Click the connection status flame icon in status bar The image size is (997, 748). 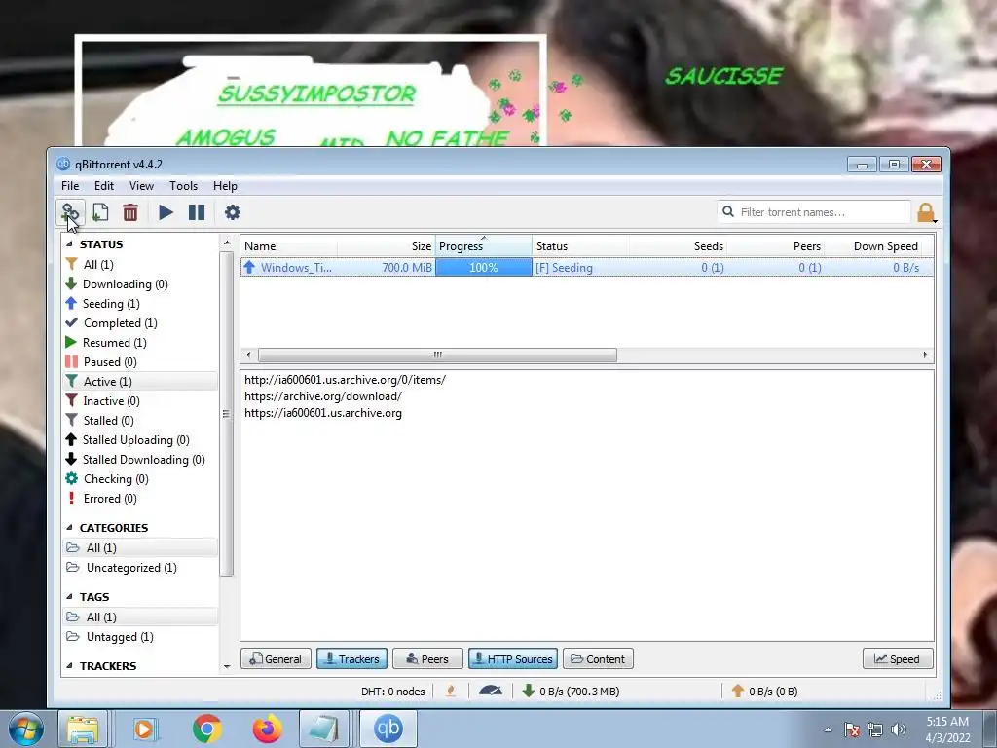point(451,691)
